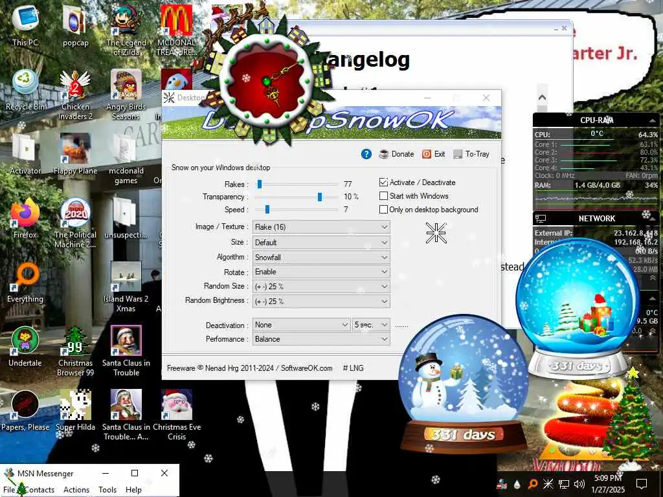Image resolution: width=663 pixels, height=497 pixels.
Task: Open the network tray icon
Action: coord(564,483)
